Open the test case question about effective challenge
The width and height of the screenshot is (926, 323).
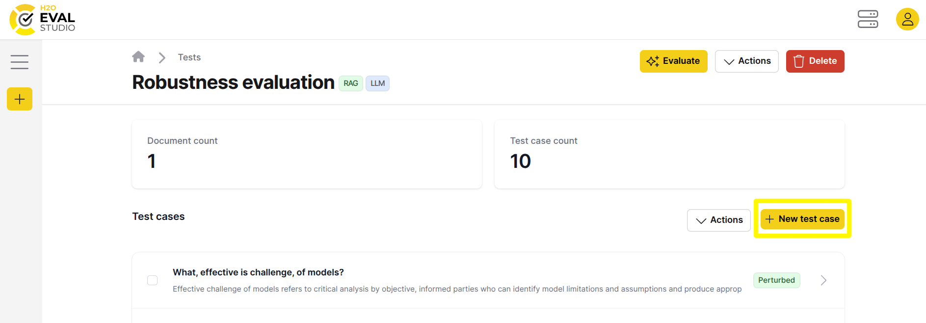point(258,272)
